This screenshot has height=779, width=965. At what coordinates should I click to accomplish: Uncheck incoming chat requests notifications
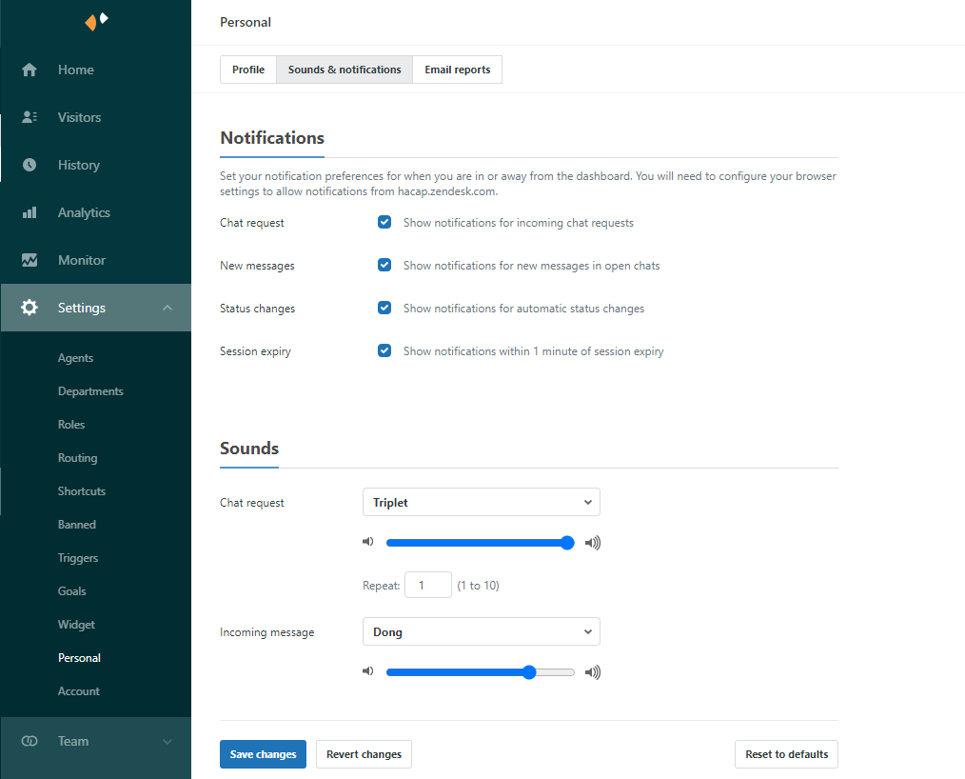(x=384, y=222)
